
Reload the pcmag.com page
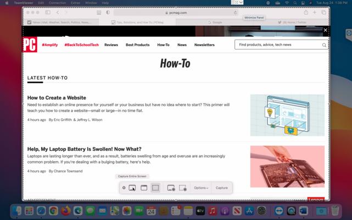point(236,12)
